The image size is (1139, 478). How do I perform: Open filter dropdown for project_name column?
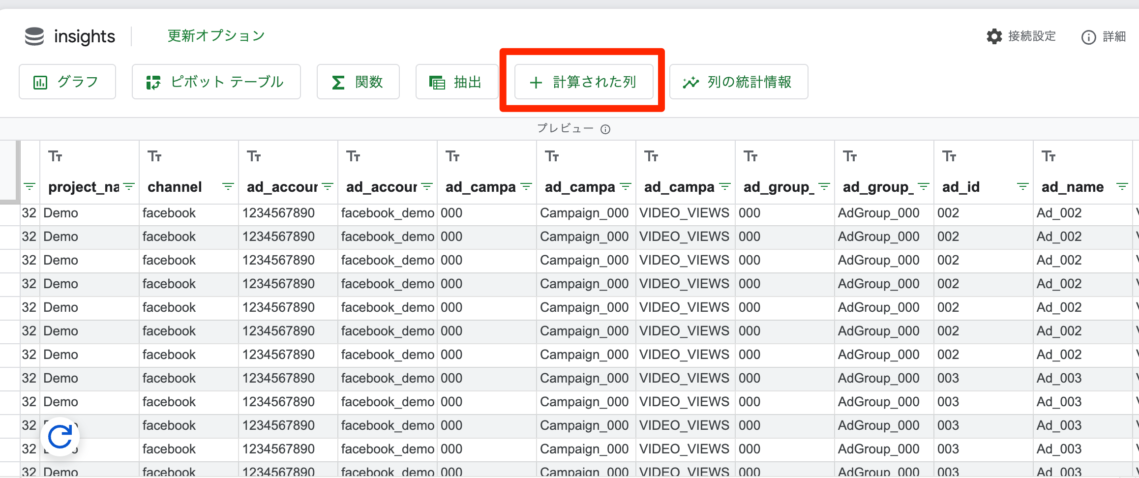129,187
